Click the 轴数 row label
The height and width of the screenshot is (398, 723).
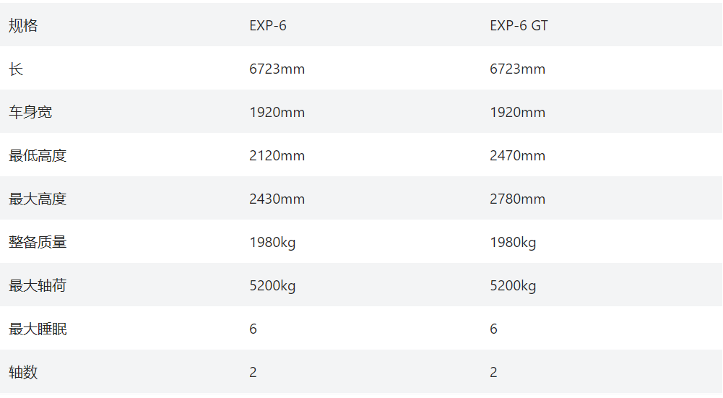coord(23,373)
